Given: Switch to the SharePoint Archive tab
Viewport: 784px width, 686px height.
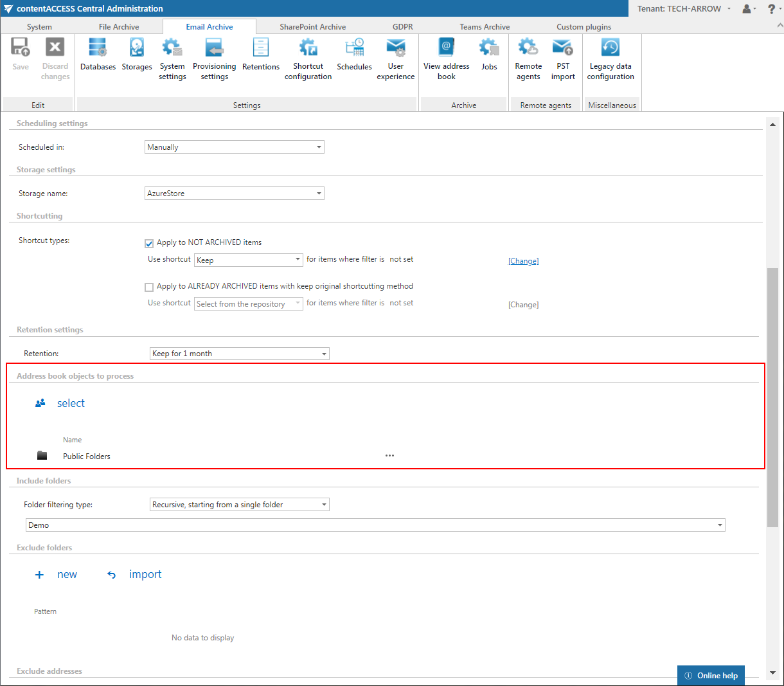Looking at the screenshot, I should pyautogui.click(x=312, y=27).
